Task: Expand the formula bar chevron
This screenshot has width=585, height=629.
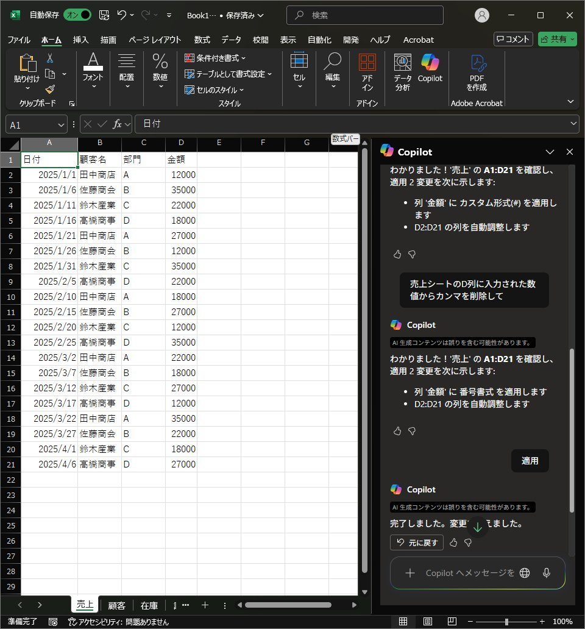Action: point(574,124)
